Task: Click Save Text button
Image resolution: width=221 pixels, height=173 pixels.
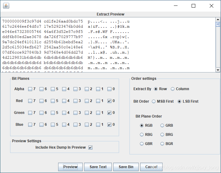Action: (98, 167)
